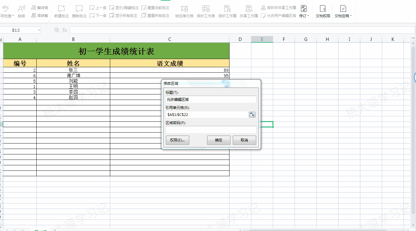This screenshot has width=416, height=231.
Task: Add a new comment (新建批注)
Action: [61, 12]
